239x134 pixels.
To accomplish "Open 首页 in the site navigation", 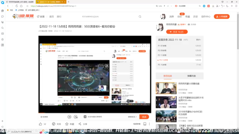I will click(x=51, y=17).
